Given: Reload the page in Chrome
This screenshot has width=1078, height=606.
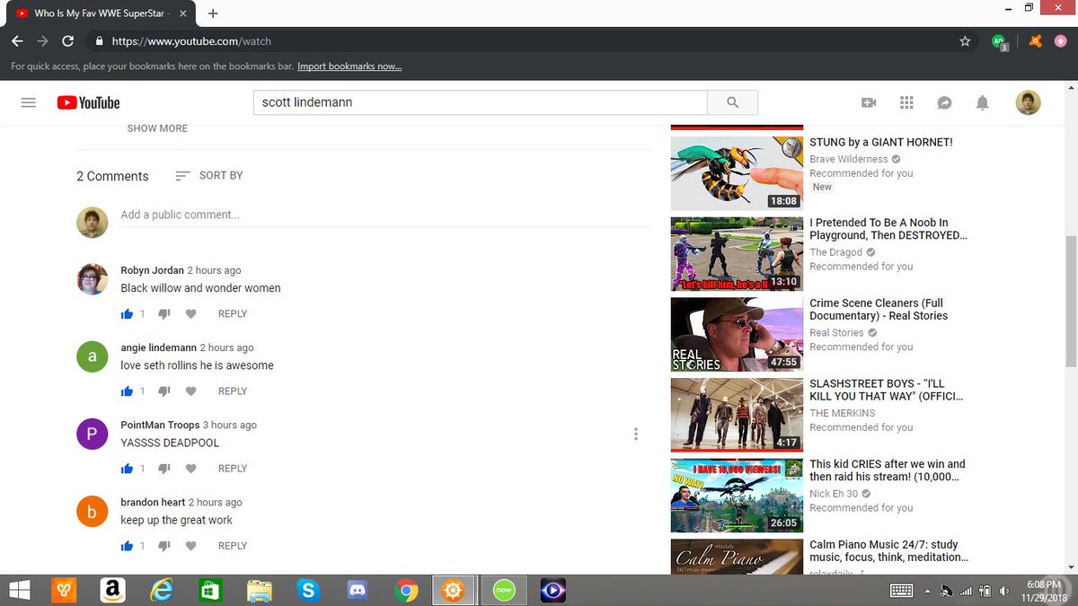Looking at the screenshot, I should [67, 41].
